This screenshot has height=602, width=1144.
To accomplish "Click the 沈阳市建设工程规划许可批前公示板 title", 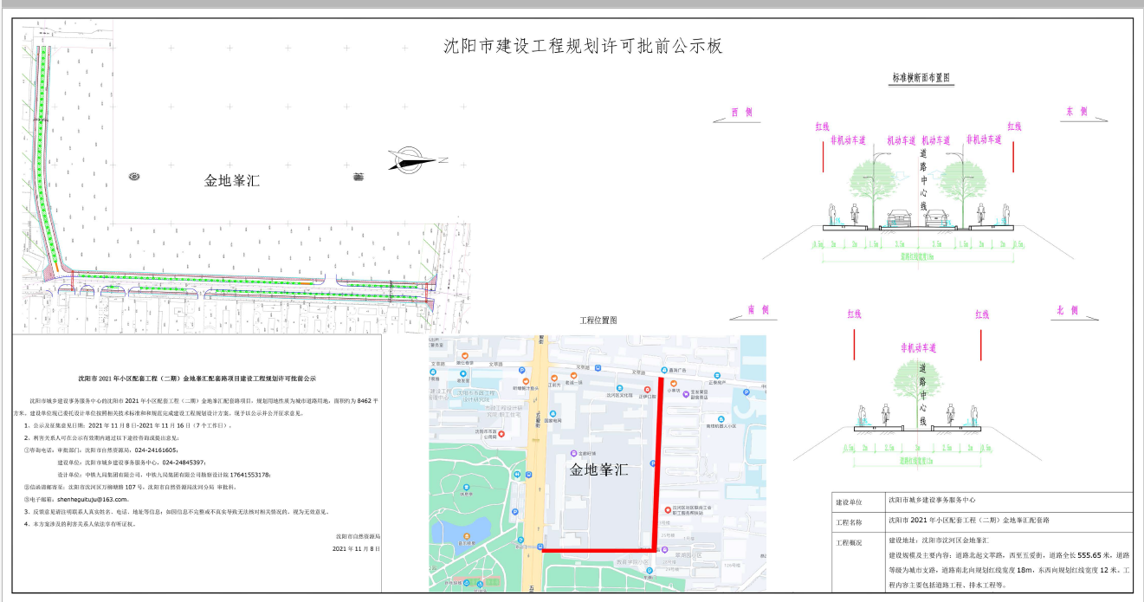I will coord(582,47).
